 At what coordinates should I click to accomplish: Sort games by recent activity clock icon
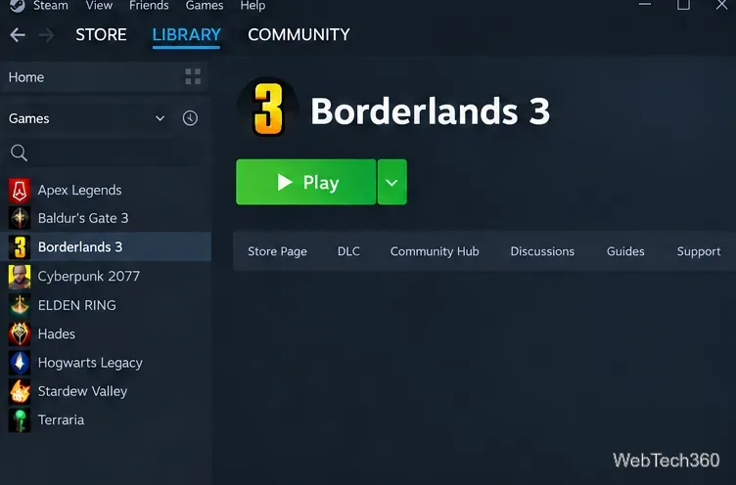point(190,118)
